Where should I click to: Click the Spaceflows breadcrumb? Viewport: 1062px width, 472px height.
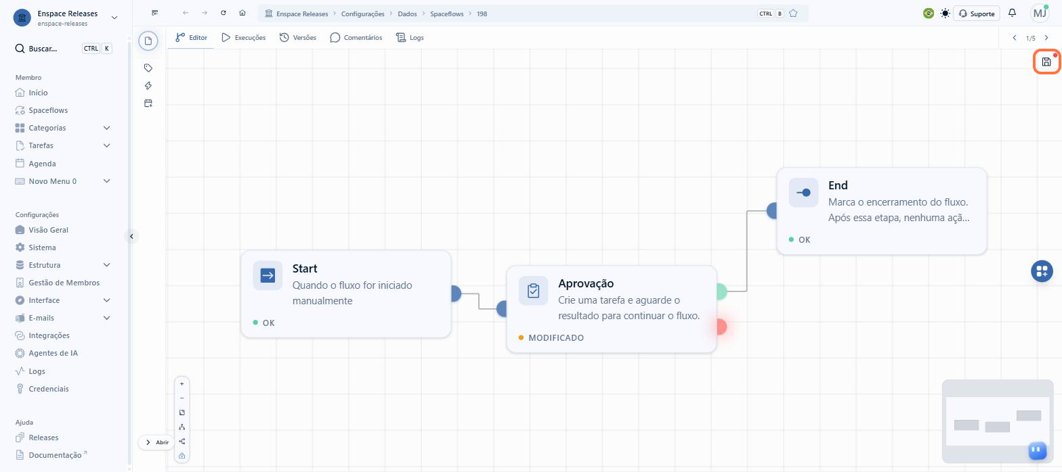[x=446, y=14]
